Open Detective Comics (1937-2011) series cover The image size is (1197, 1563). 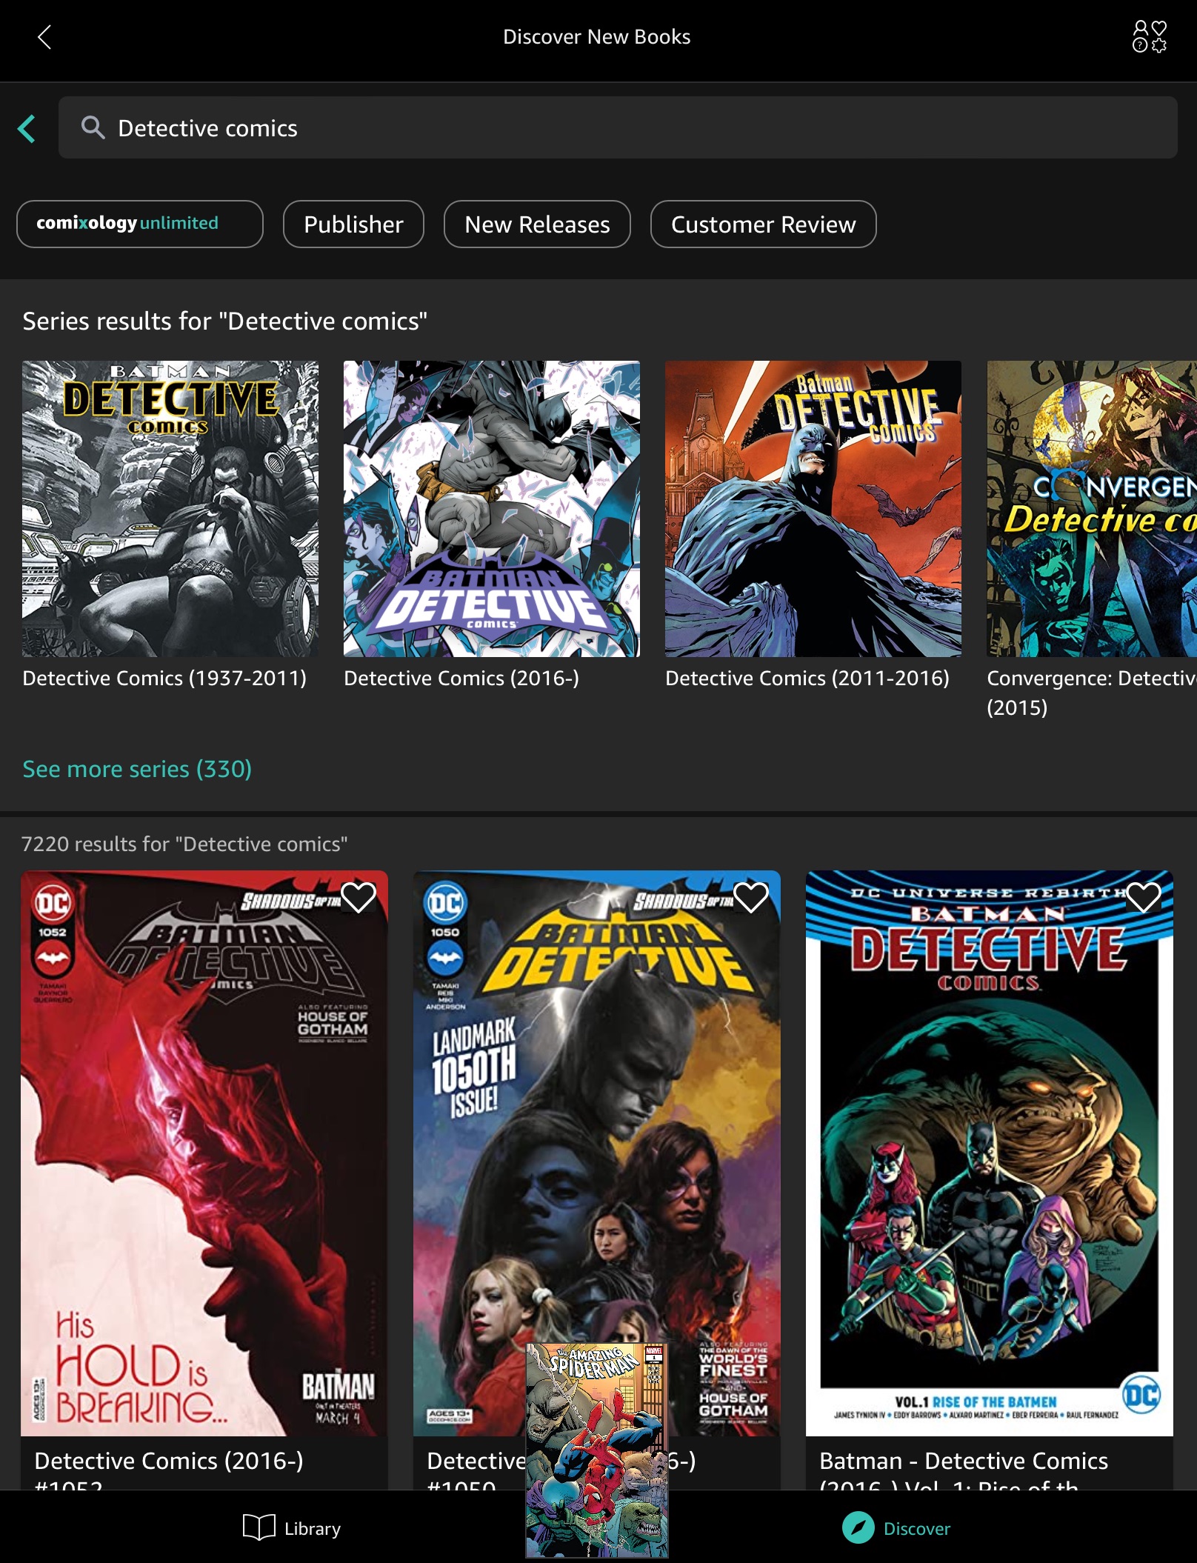[170, 509]
